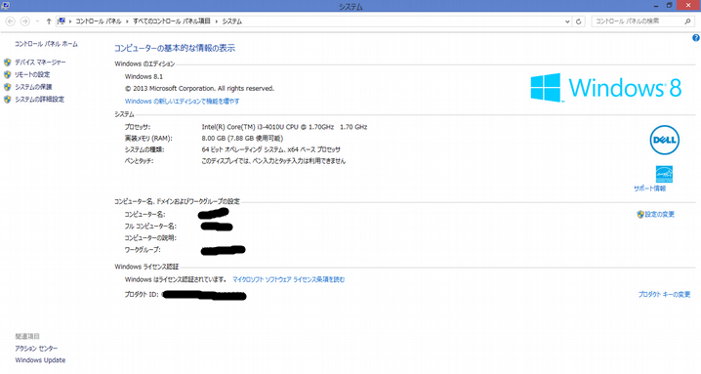Click the system icon in title bar
Viewport: 701px width, 374px height.
tap(5, 5)
